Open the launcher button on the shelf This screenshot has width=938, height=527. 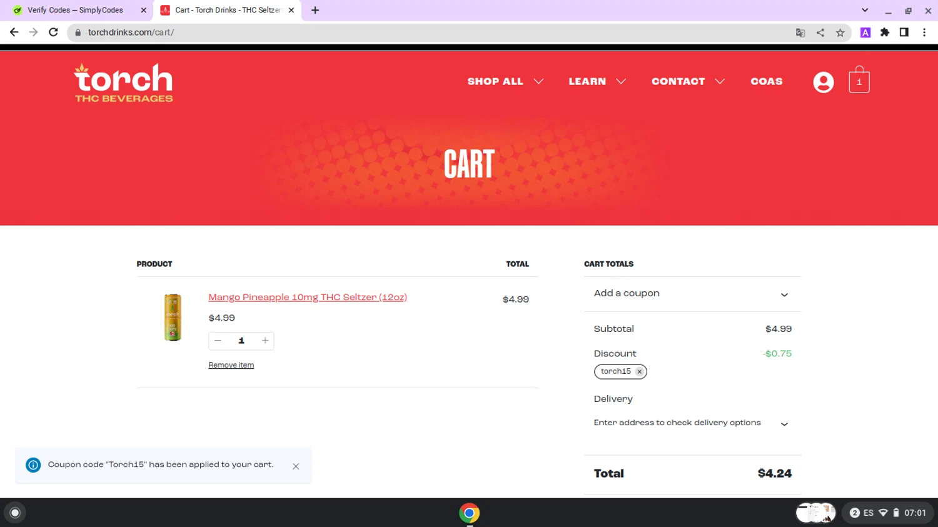point(15,513)
